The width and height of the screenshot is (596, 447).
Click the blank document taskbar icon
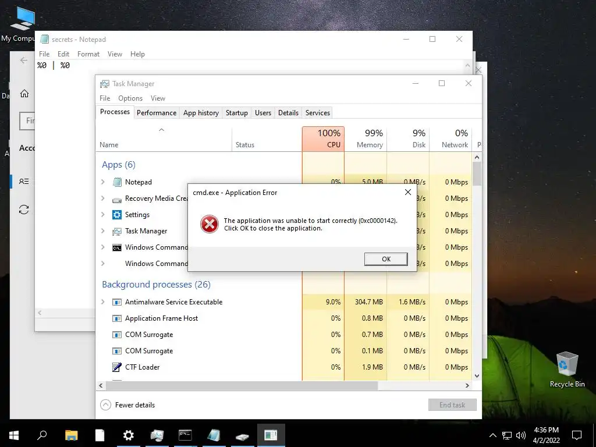[100, 435]
